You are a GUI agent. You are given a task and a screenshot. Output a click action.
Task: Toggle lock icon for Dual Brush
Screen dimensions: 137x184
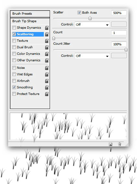click(47, 47)
